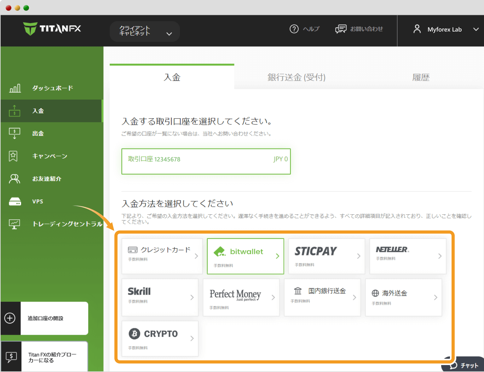Click the deposit icon in the sidebar
The height and width of the screenshot is (372, 484).
point(14,111)
